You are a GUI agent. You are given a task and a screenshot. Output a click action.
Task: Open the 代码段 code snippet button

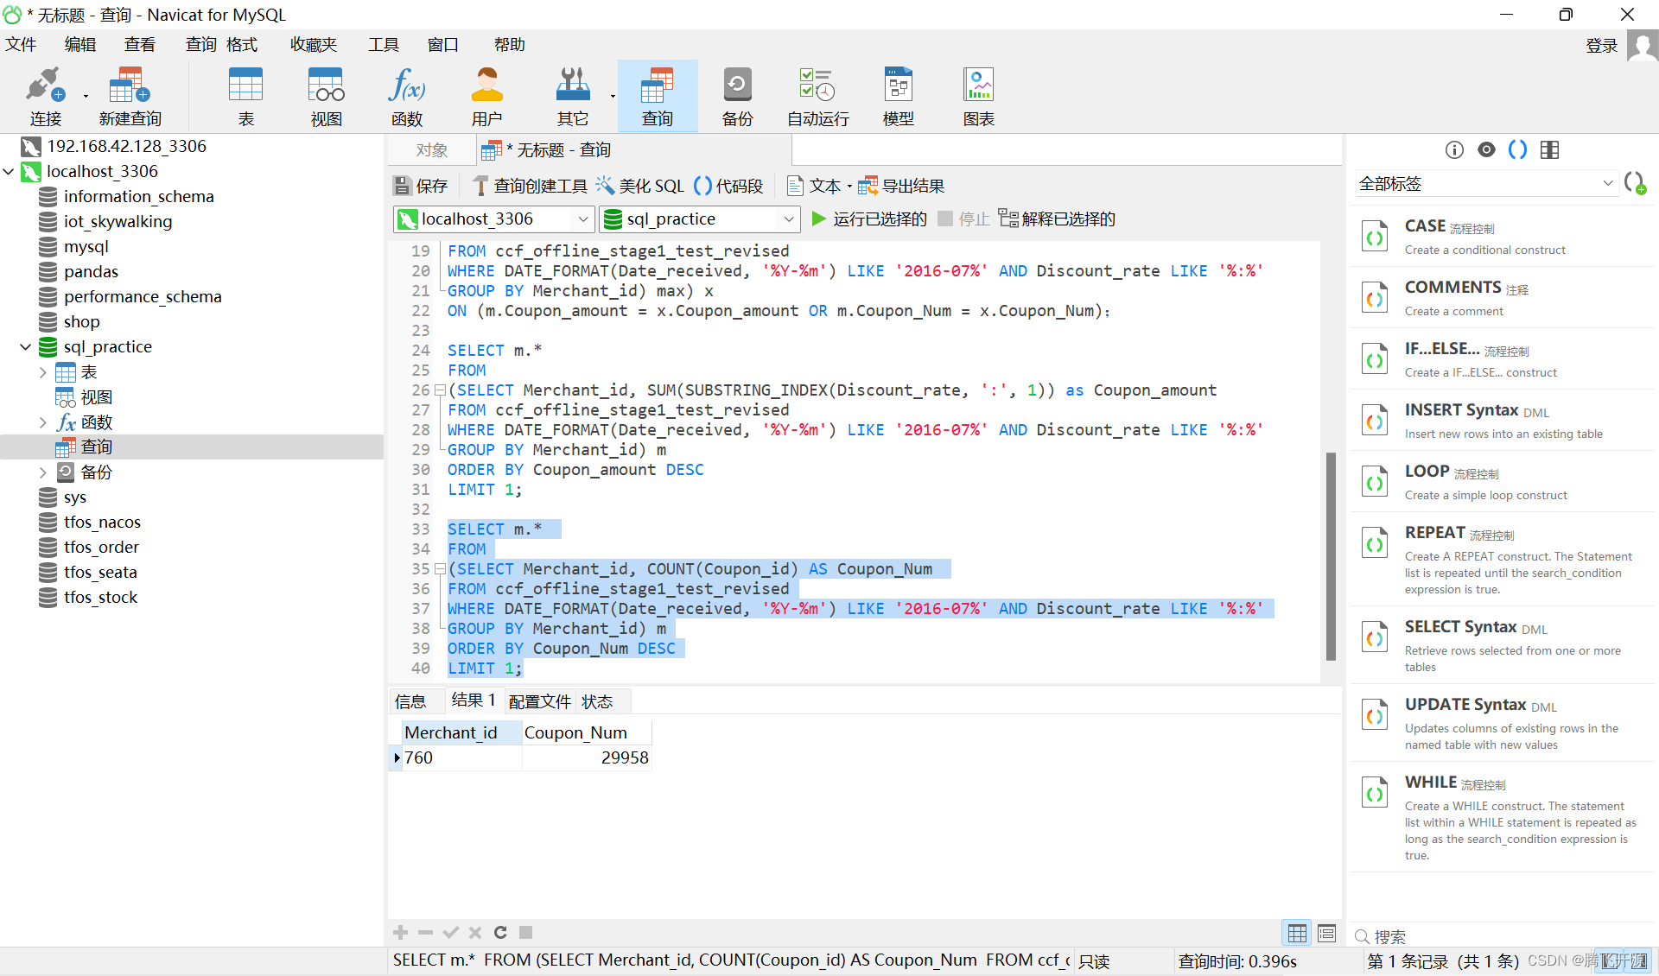[x=728, y=186]
